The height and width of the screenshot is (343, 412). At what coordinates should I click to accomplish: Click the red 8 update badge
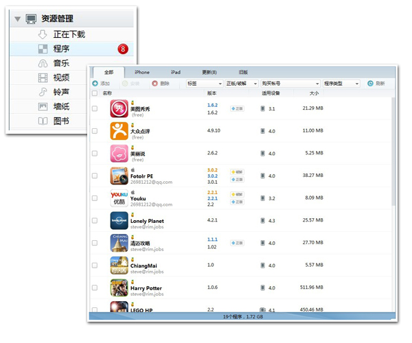click(x=123, y=49)
